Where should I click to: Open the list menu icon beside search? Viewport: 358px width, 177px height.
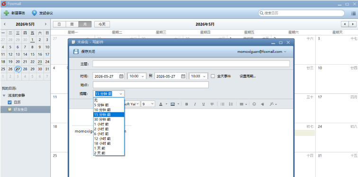[x=353, y=13]
